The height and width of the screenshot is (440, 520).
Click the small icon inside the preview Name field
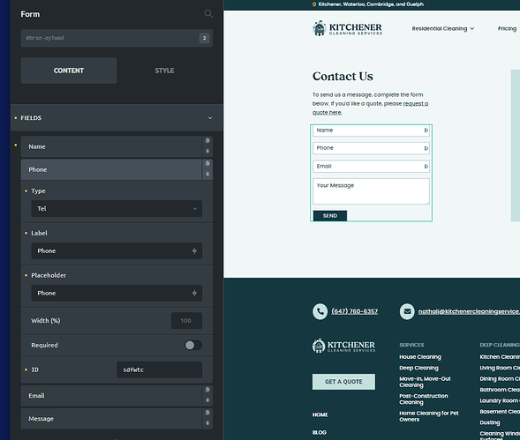click(x=426, y=131)
